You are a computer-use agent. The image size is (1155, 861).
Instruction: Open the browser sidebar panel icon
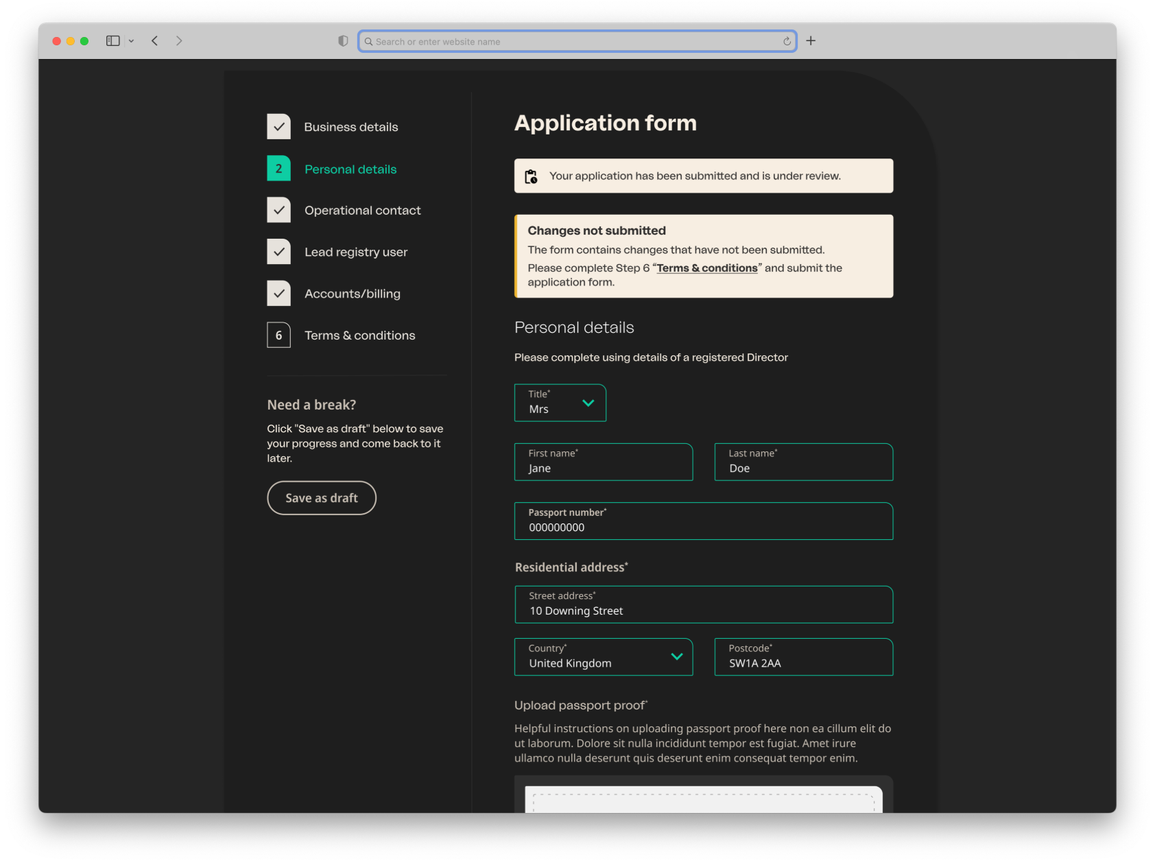[x=112, y=40]
